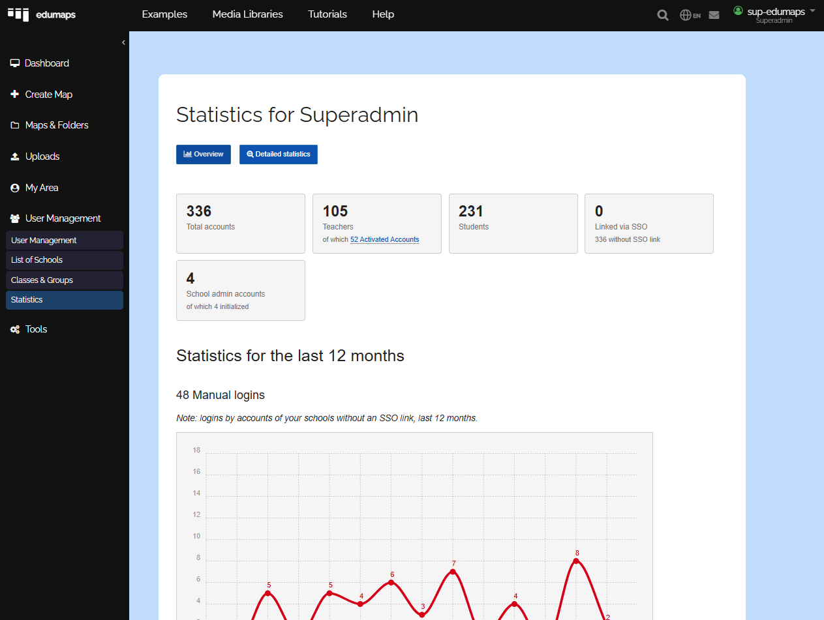Open the Media Libraries menu
This screenshot has height=620, width=824.
point(248,14)
